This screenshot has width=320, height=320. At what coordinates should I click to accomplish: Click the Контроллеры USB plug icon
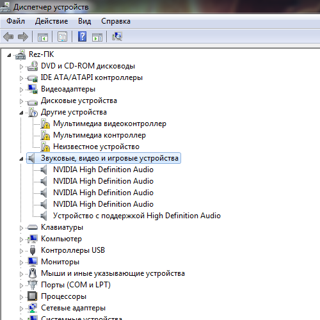33,250
